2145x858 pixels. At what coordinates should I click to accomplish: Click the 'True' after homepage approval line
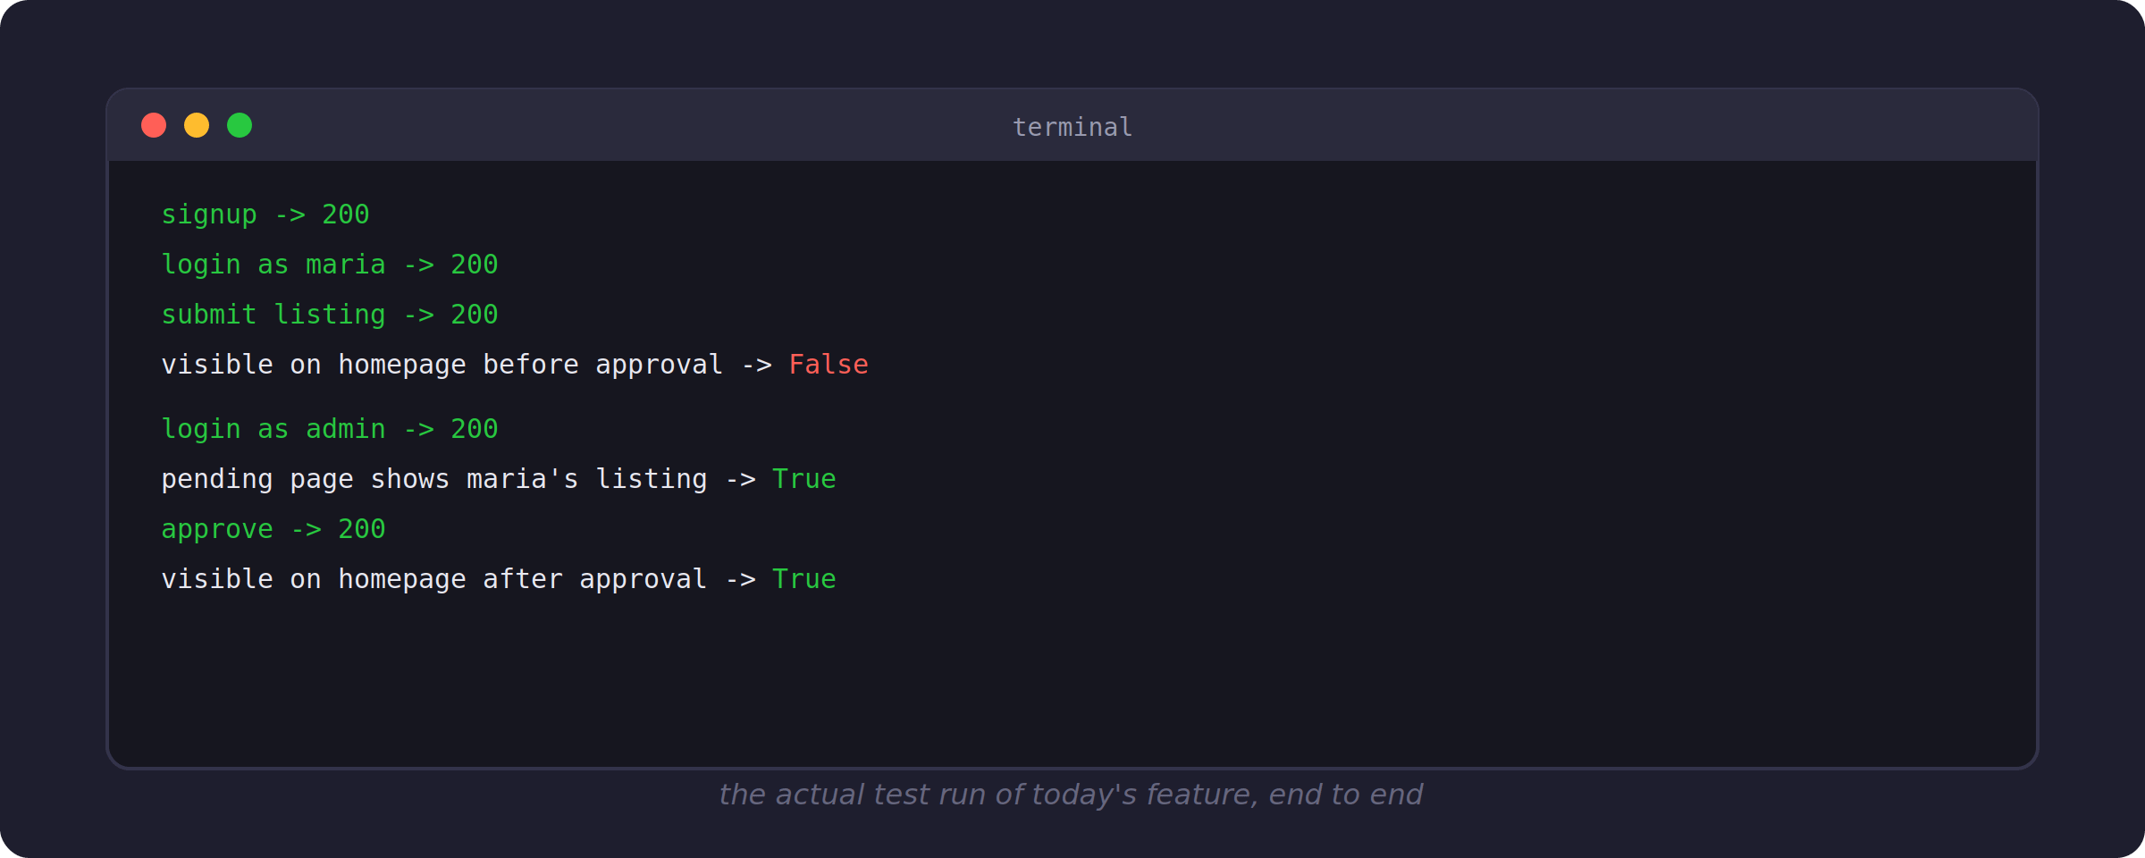click(x=804, y=579)
